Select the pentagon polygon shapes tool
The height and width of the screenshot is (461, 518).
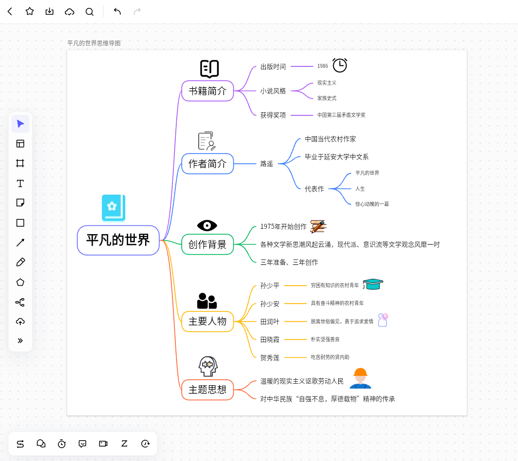coord(20,282)
